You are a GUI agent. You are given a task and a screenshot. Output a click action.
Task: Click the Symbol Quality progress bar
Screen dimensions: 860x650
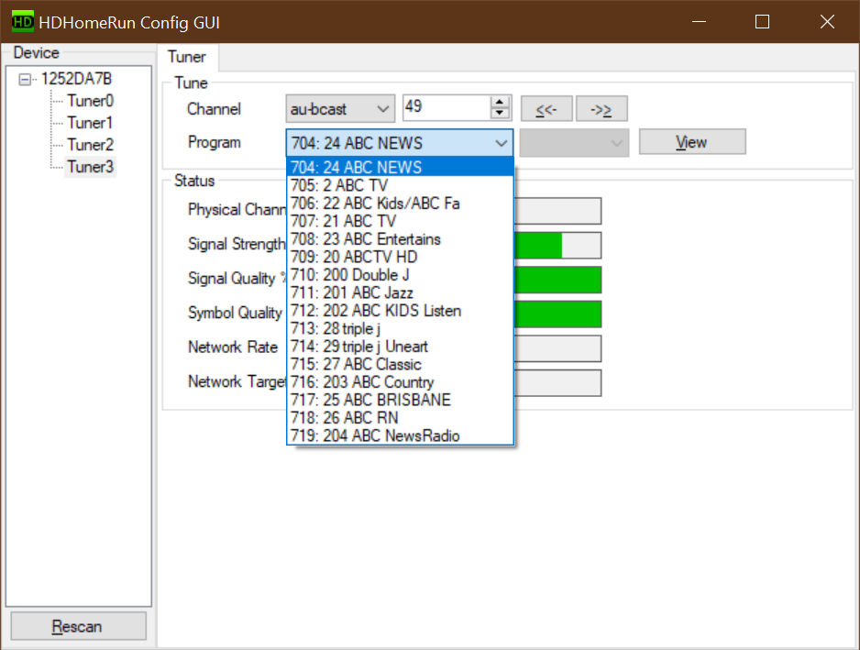[557, 314]
